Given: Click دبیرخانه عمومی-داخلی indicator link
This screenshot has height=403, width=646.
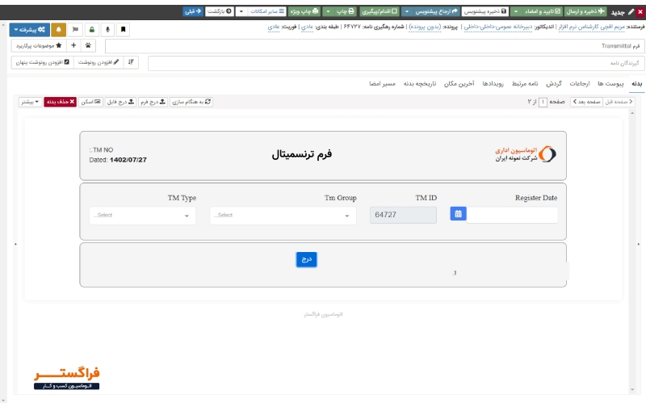Looking at the screenshot, I should [x=498, y=27].
